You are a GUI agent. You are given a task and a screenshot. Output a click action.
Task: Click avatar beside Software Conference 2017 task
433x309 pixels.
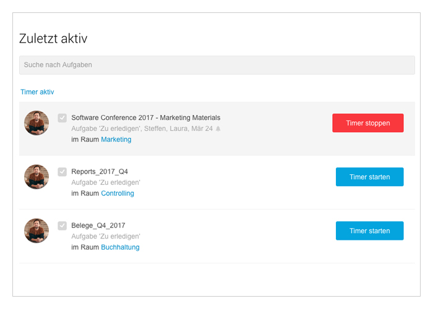36,123
